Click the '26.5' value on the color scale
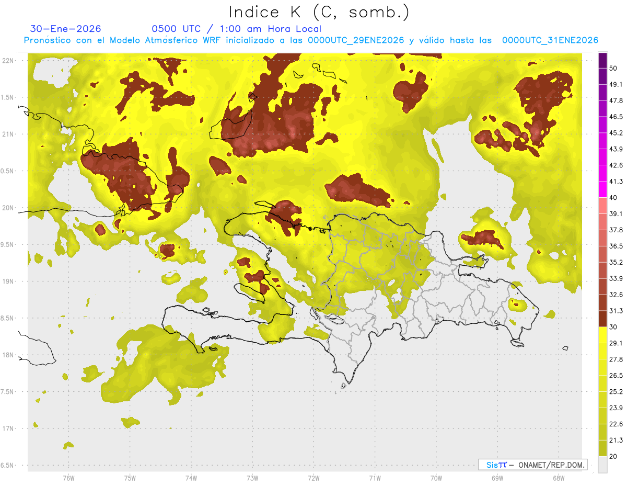627x485 pixels. click(616, 376)
